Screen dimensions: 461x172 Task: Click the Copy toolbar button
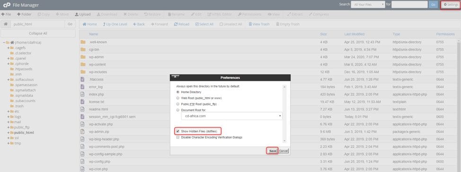pyautogui.click(x=44, y=14)
